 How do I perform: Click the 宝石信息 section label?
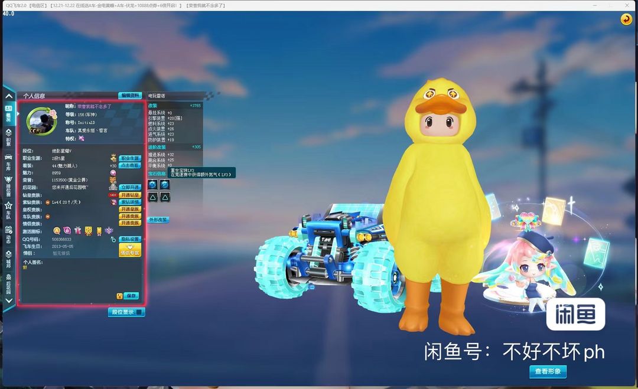tap(157, 174)
